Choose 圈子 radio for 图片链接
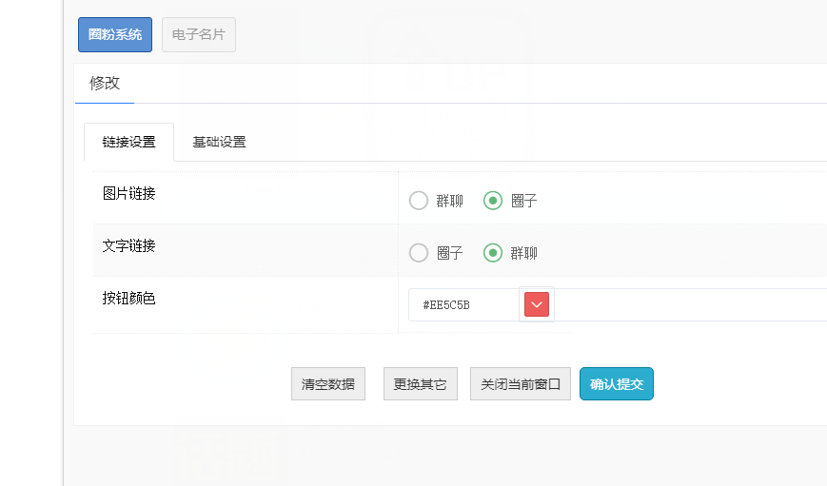 pos(493,201)
